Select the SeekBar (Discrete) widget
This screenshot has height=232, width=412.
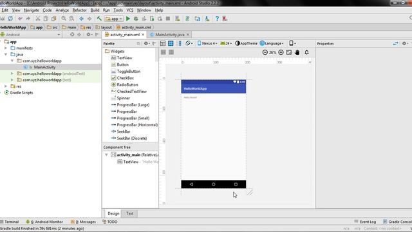click(129, 139)
